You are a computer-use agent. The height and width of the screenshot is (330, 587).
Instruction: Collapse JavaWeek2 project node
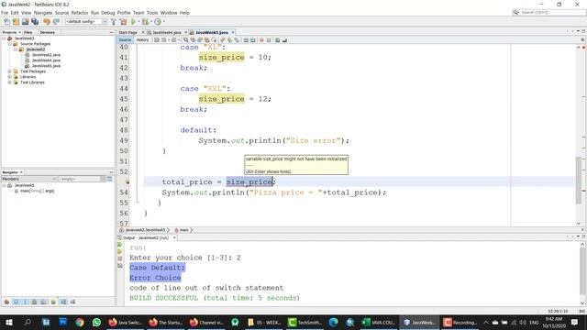click(x=4, y=38)
